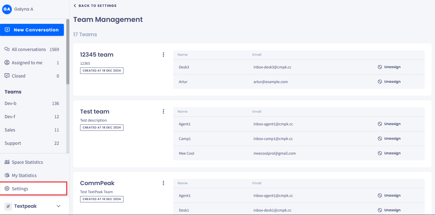Click the inbox-desk3@cmpk.cc email

pos(272,67)
